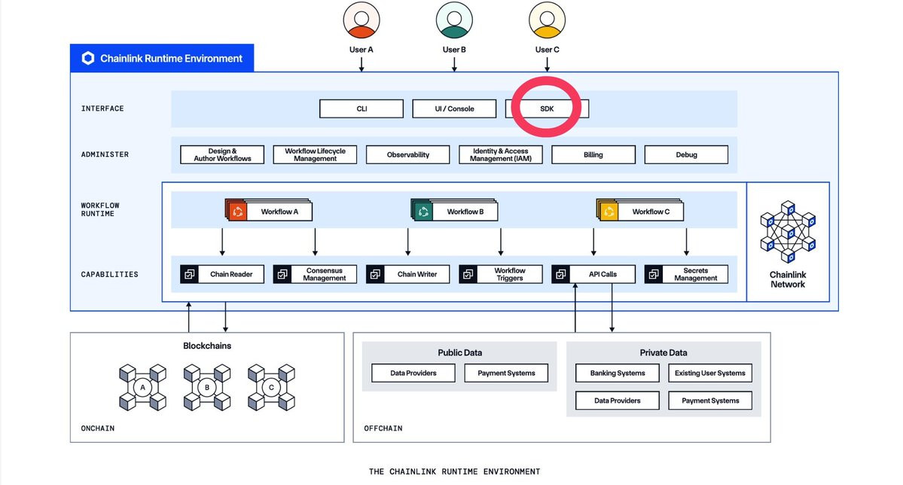
Task: Click the Secrets Management label
Action: (696, 274)
